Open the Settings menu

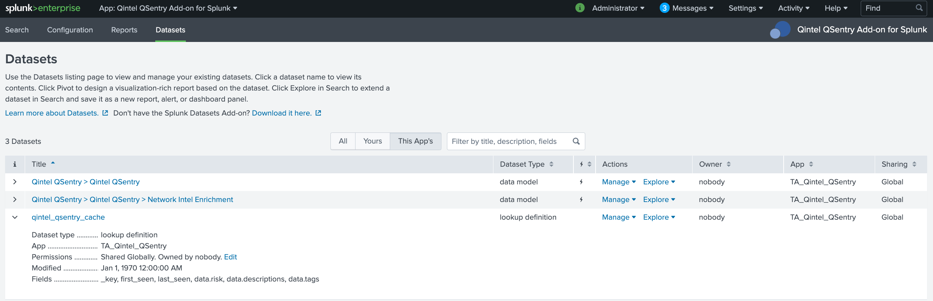[x=746, y=8]
